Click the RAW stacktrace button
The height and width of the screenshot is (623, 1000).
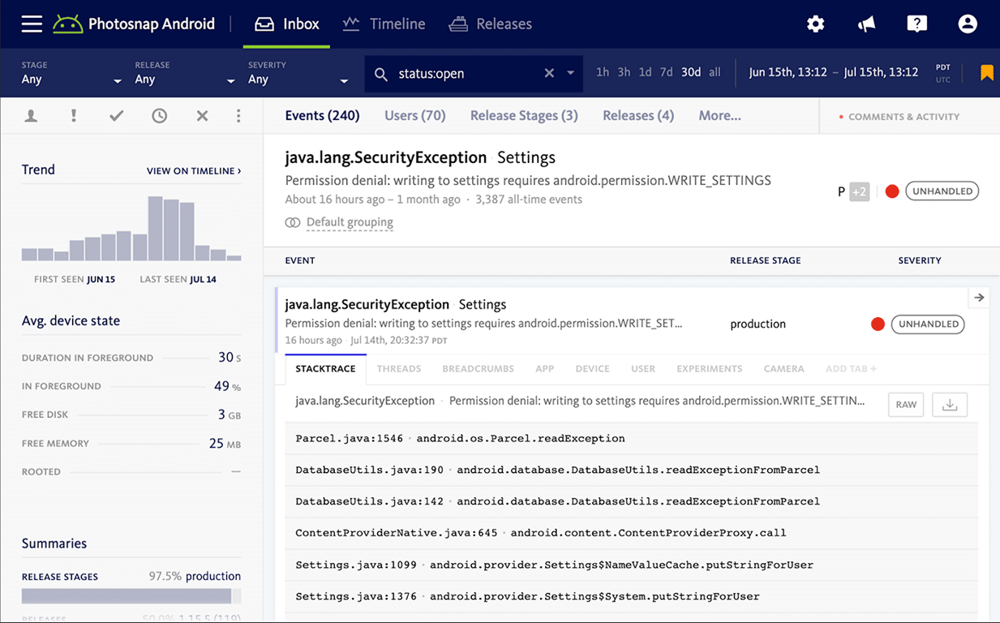906,404
